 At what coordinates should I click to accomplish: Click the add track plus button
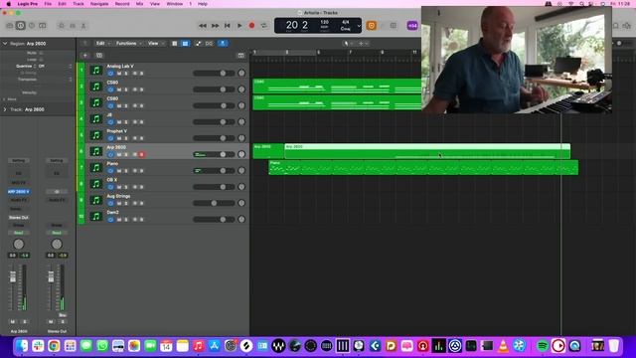click(85, 56)
